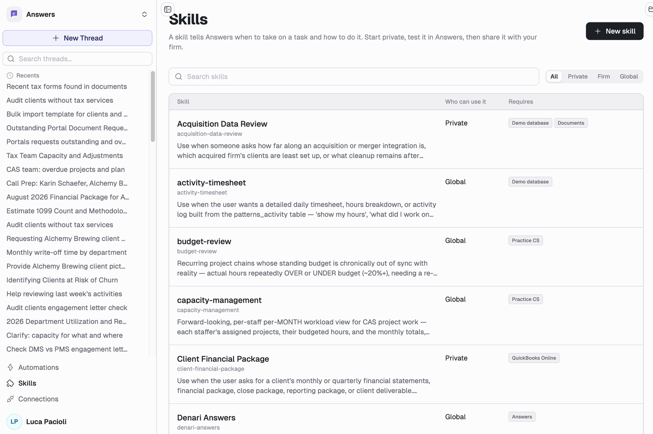Open thread Tax Team Capacity and Adjustments

click(64, 156)
